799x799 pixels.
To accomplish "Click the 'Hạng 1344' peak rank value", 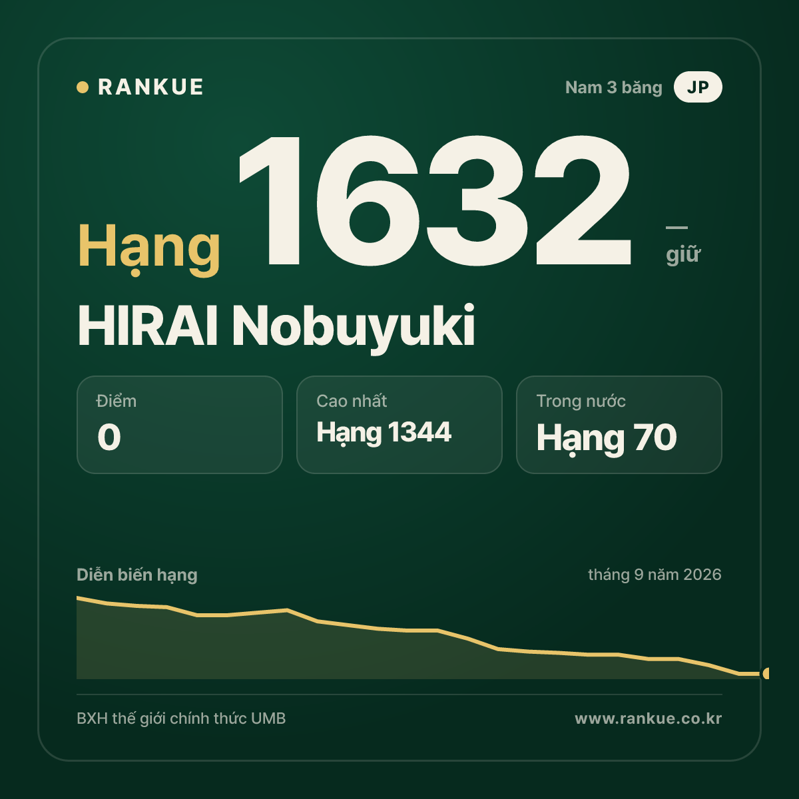I will 384,433.
